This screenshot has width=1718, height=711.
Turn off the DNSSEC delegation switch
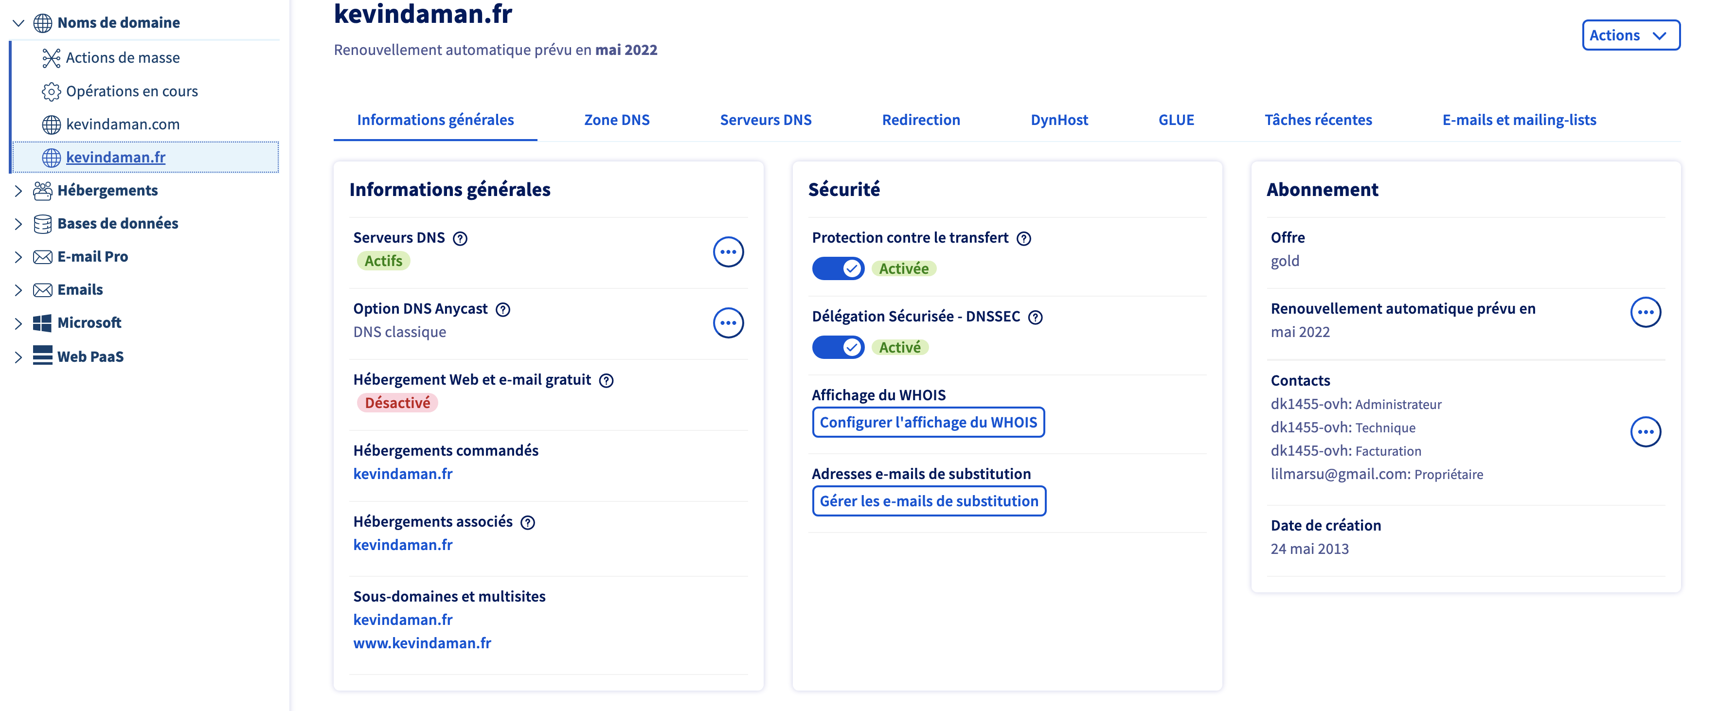coord(838,347)
